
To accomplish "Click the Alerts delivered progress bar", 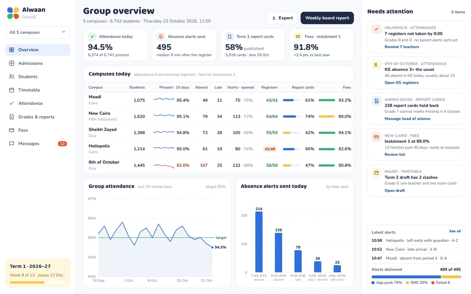I will point(416,277).
